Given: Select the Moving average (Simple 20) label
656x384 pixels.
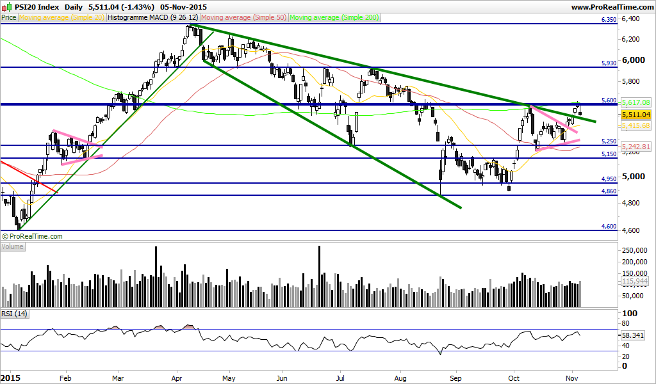Looking at the screenshot, I should pyautogui.click(x=62, y=17).
